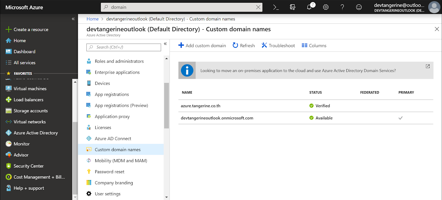Open the feedback smiley icon
The height and width of the screenshot is (200, 442).
[x=359, y=7]
